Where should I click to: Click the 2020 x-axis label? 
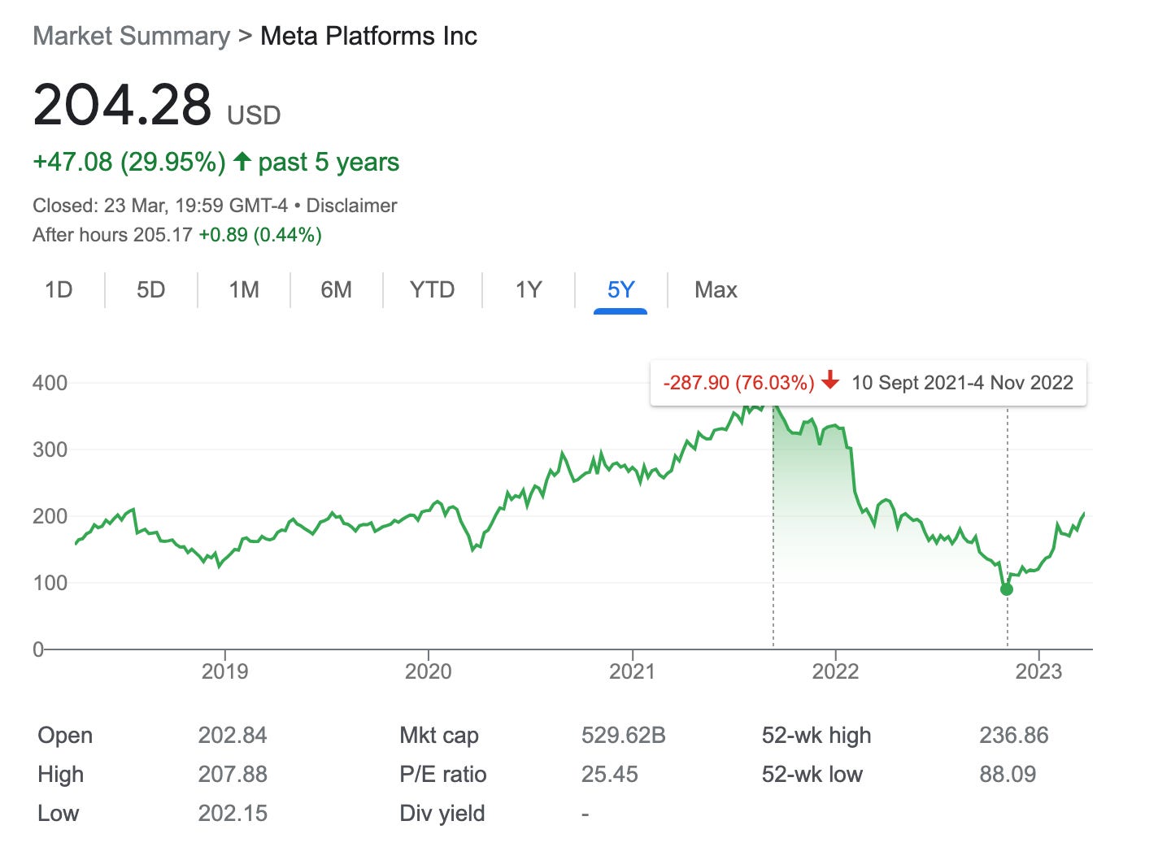[428, 671]
